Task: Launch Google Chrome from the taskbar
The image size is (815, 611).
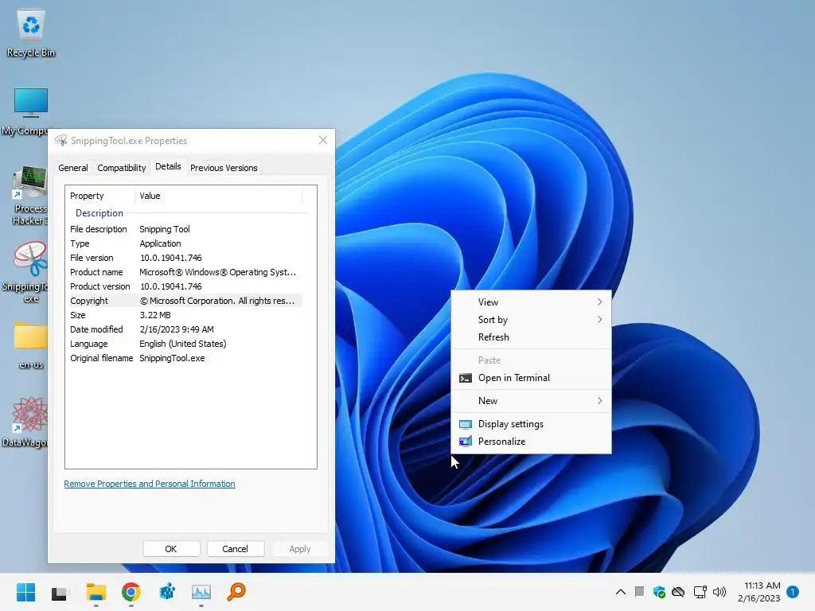Action: click(131, 592)
